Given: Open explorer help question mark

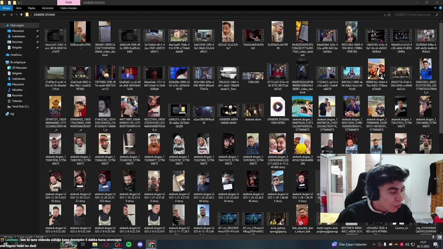Looking at the screenshot, I should (x=440, y=8).
